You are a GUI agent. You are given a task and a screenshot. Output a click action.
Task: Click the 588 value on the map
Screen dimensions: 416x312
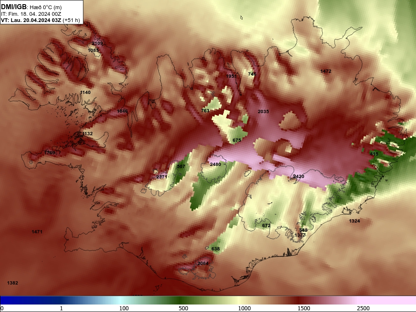pyautogui.click(x=303, y=230)
